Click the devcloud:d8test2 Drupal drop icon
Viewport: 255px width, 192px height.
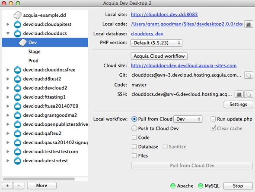point(17,79)
